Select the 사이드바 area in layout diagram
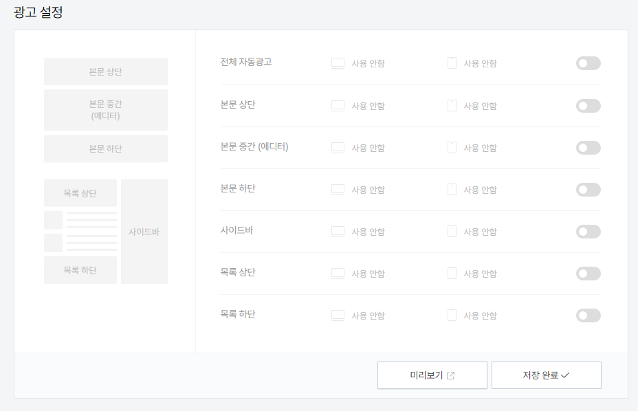The width and height of the screenshot is (638, 411). tap(144, 232)
